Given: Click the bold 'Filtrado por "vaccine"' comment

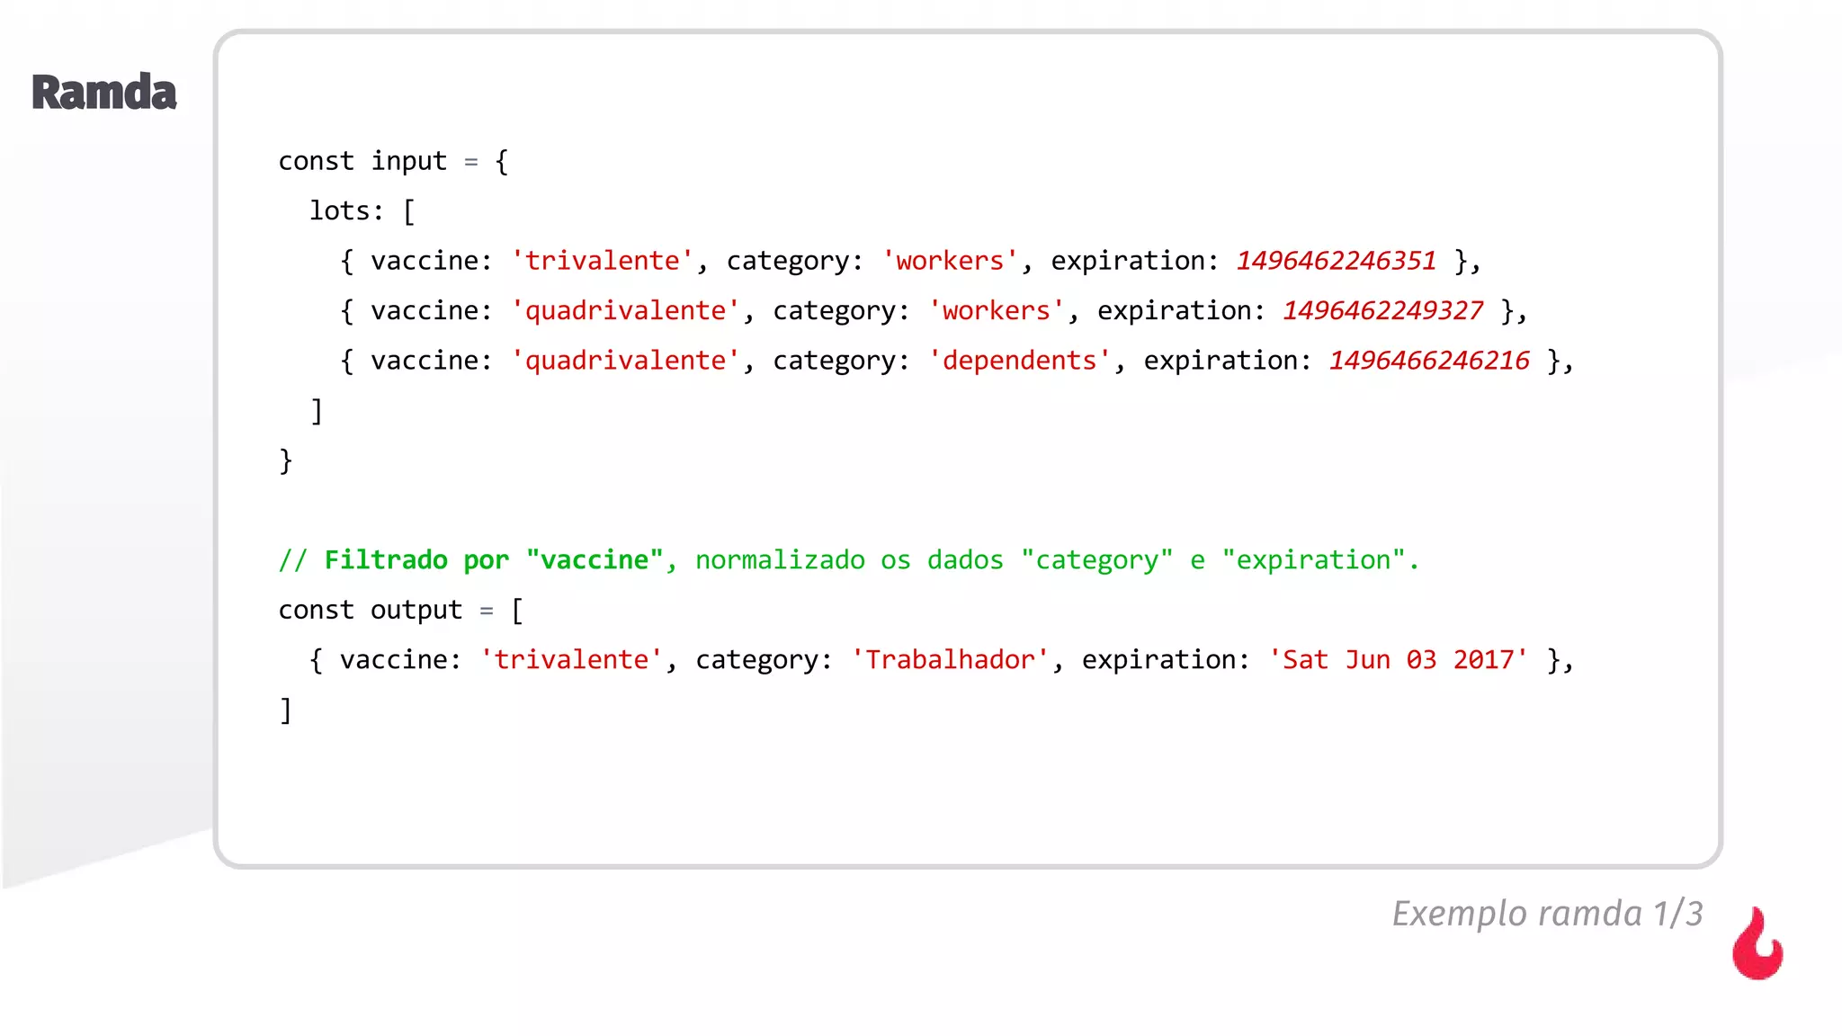Looking at the screenshot, I should tap(493, 560).
